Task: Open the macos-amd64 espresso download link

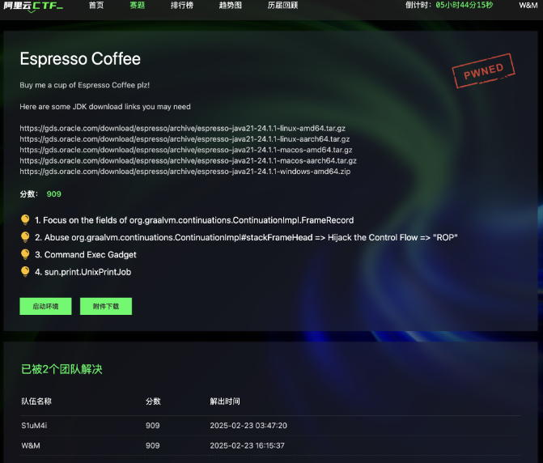Action: click(x=186, y=150)
